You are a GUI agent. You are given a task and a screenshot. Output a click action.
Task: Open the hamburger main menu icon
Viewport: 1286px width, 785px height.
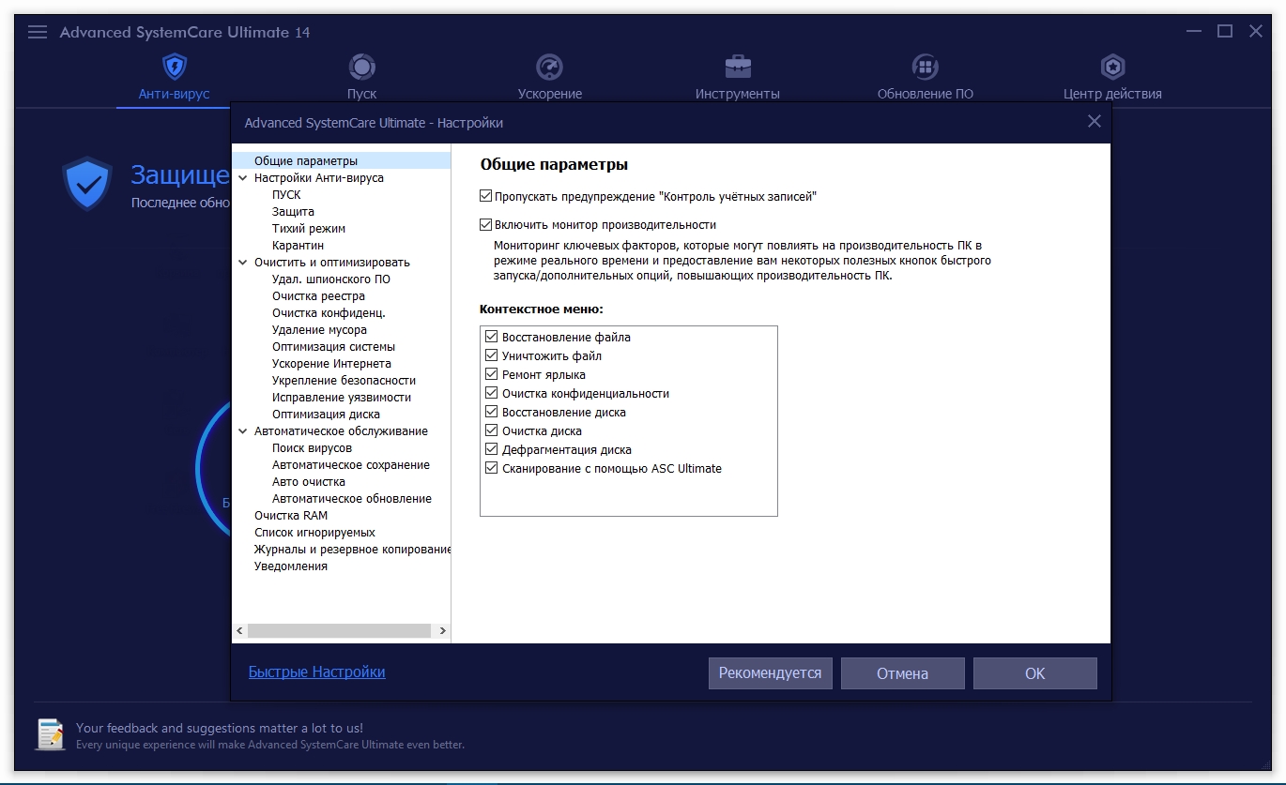point(38,32)
